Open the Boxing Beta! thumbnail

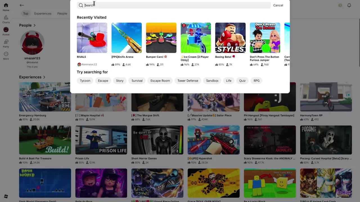coord(230,38)
